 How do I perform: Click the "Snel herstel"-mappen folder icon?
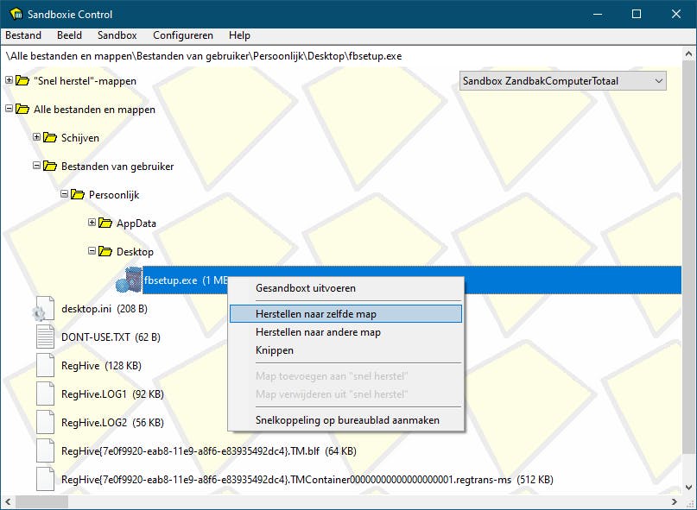pyautogui.click(x=22, y=80)
